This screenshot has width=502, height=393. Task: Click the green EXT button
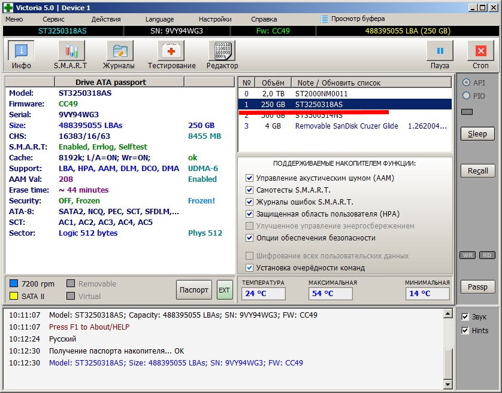pyautogui.click(x=225, y=290)
